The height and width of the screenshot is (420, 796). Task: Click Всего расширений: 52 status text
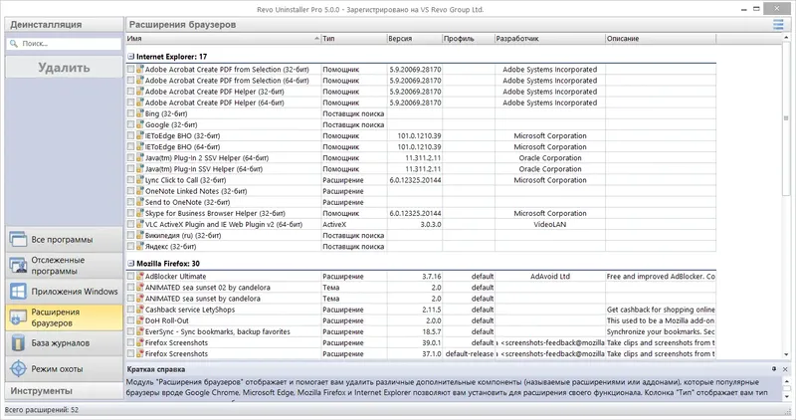click(42, 410)
